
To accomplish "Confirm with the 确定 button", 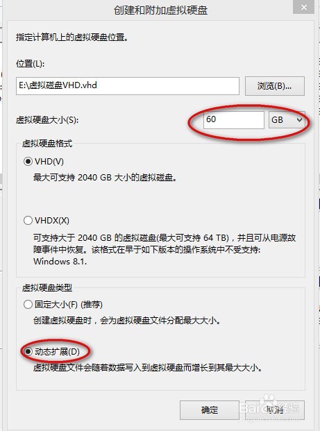I will point(210,410).
